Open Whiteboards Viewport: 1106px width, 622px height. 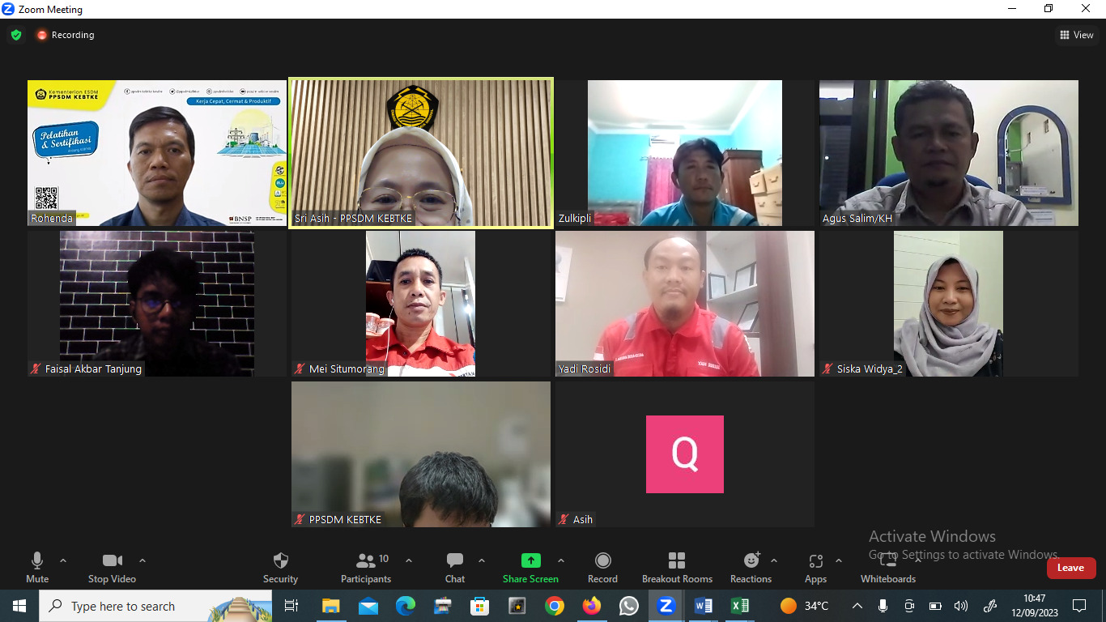coord(888,560)
